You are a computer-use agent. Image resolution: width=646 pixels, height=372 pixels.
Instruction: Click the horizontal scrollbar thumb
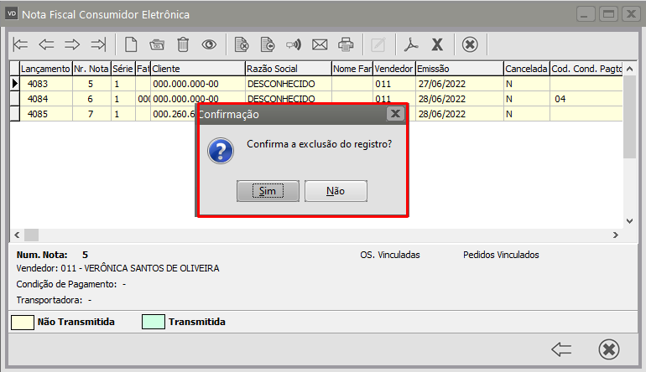(x=31, y=235)
